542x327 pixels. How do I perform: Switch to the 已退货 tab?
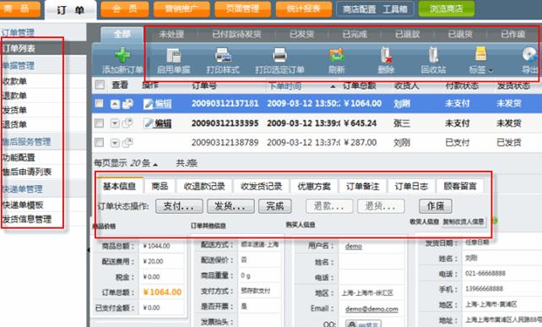tap(460, 35)
